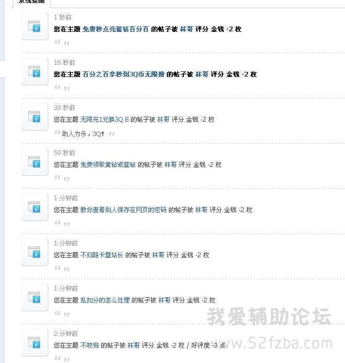Open thread link 不咬狗
Image resolution: width=345 pixels, height=363 pixels.
pos(89,345)
